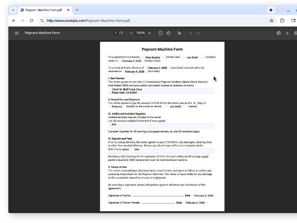The image size is (297, 223).
Task: Close the Popcorn Machine Form.pdf tab
Action: pyautogui.click(x=68, y=9)
